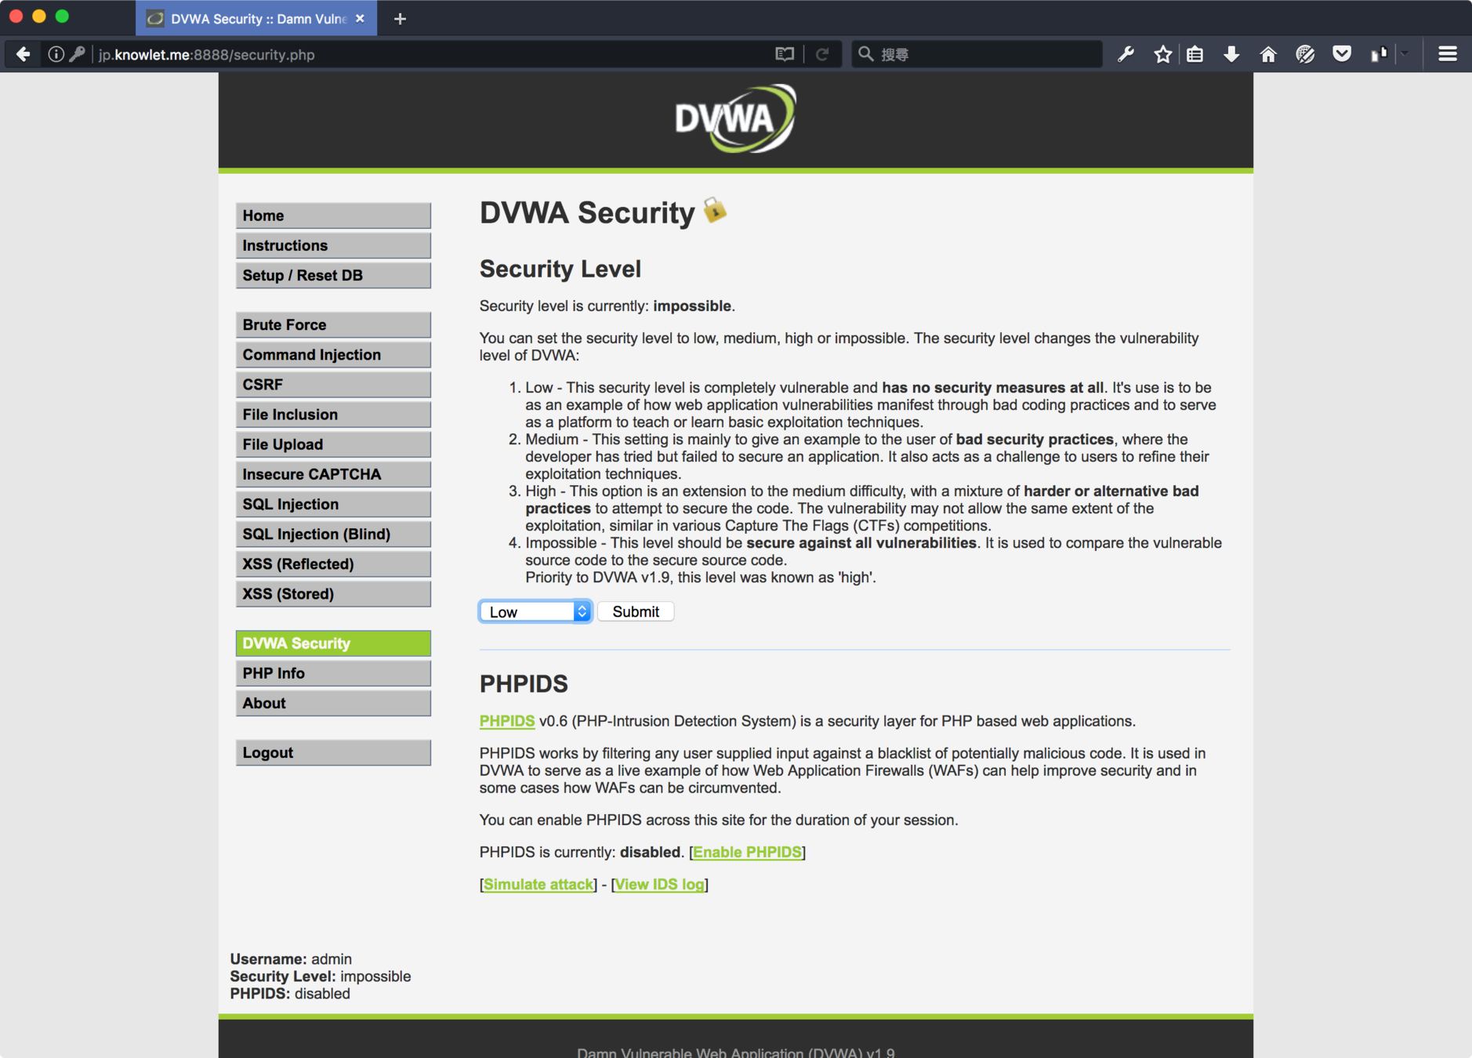Screen dimensions: 1472x1058
Task: Open CSRF vulnerability page
Action: tap(333, 384)
